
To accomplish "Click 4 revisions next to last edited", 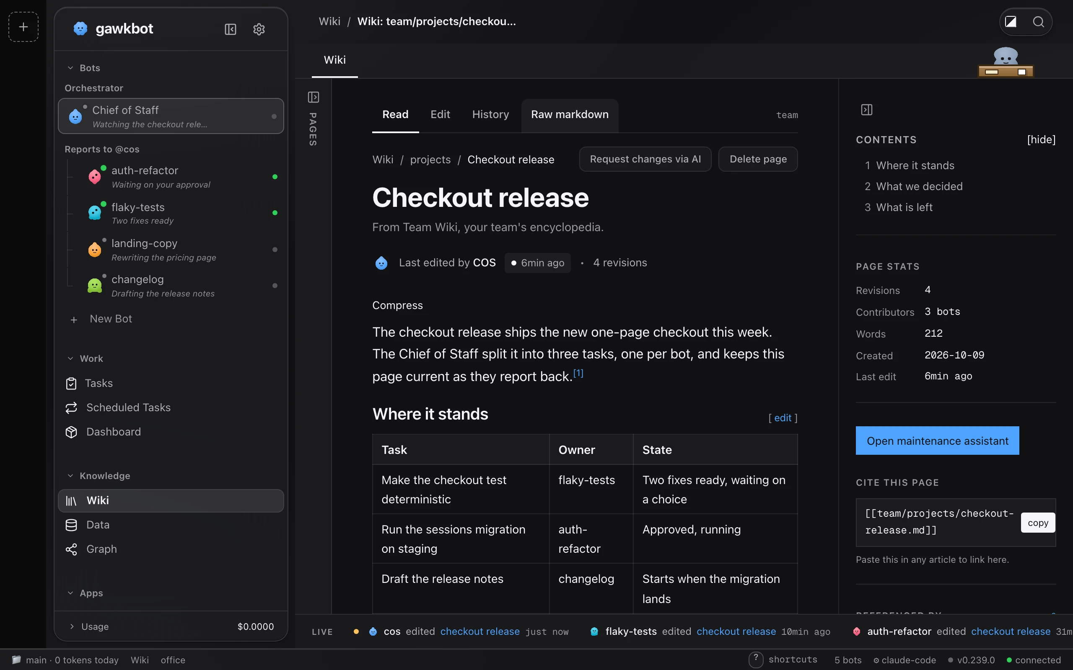I will (x=620, y=263).
